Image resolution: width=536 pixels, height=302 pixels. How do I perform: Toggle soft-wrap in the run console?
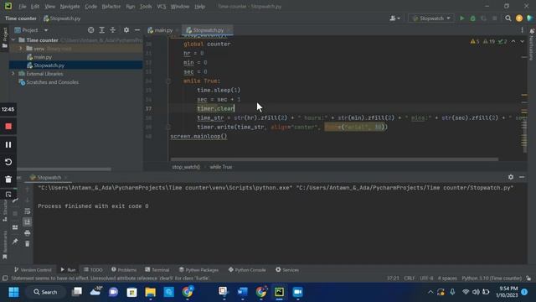(x=28, y=211)
